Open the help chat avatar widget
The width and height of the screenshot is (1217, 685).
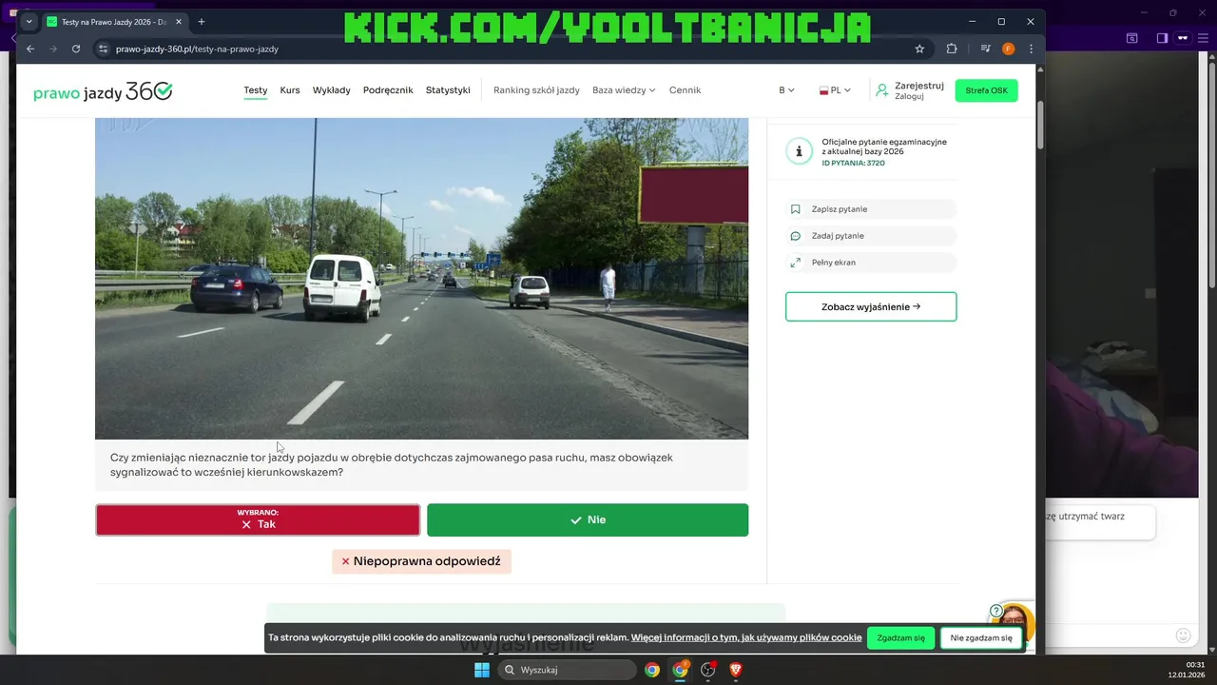(1014, 623)
